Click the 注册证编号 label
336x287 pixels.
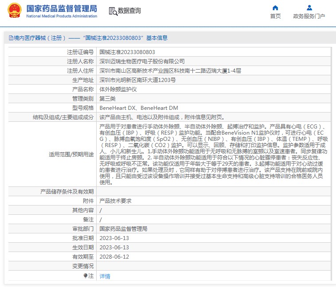click(80, 52)
